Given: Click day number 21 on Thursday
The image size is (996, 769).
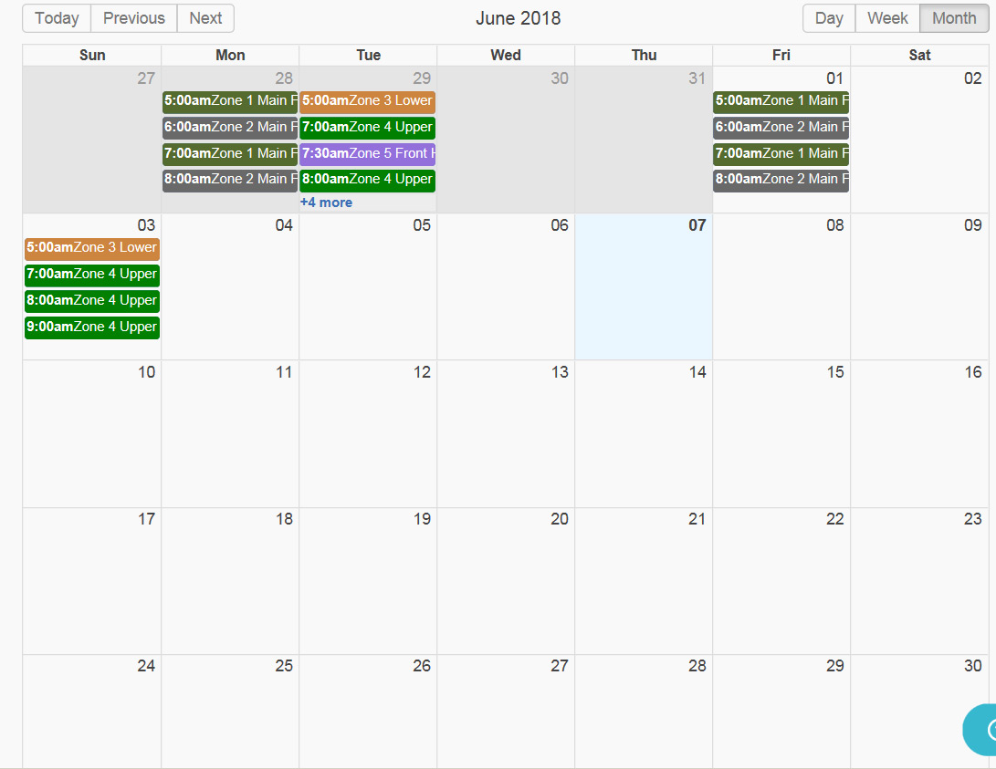Looking at the screenshot, I should 697,519.
